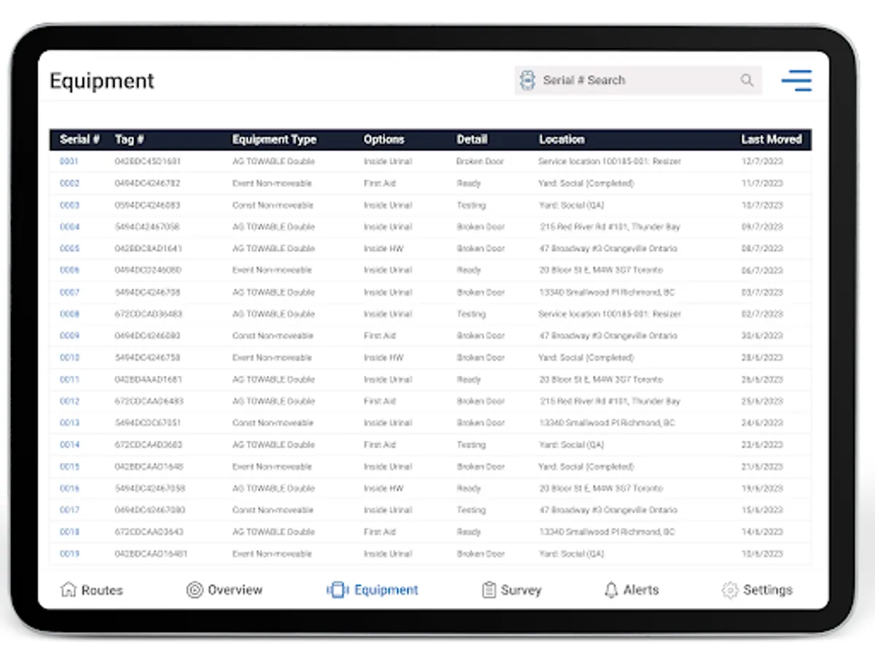Open serial number 0013 link
The width and height of the screenshot is (875, 656).
69,423
